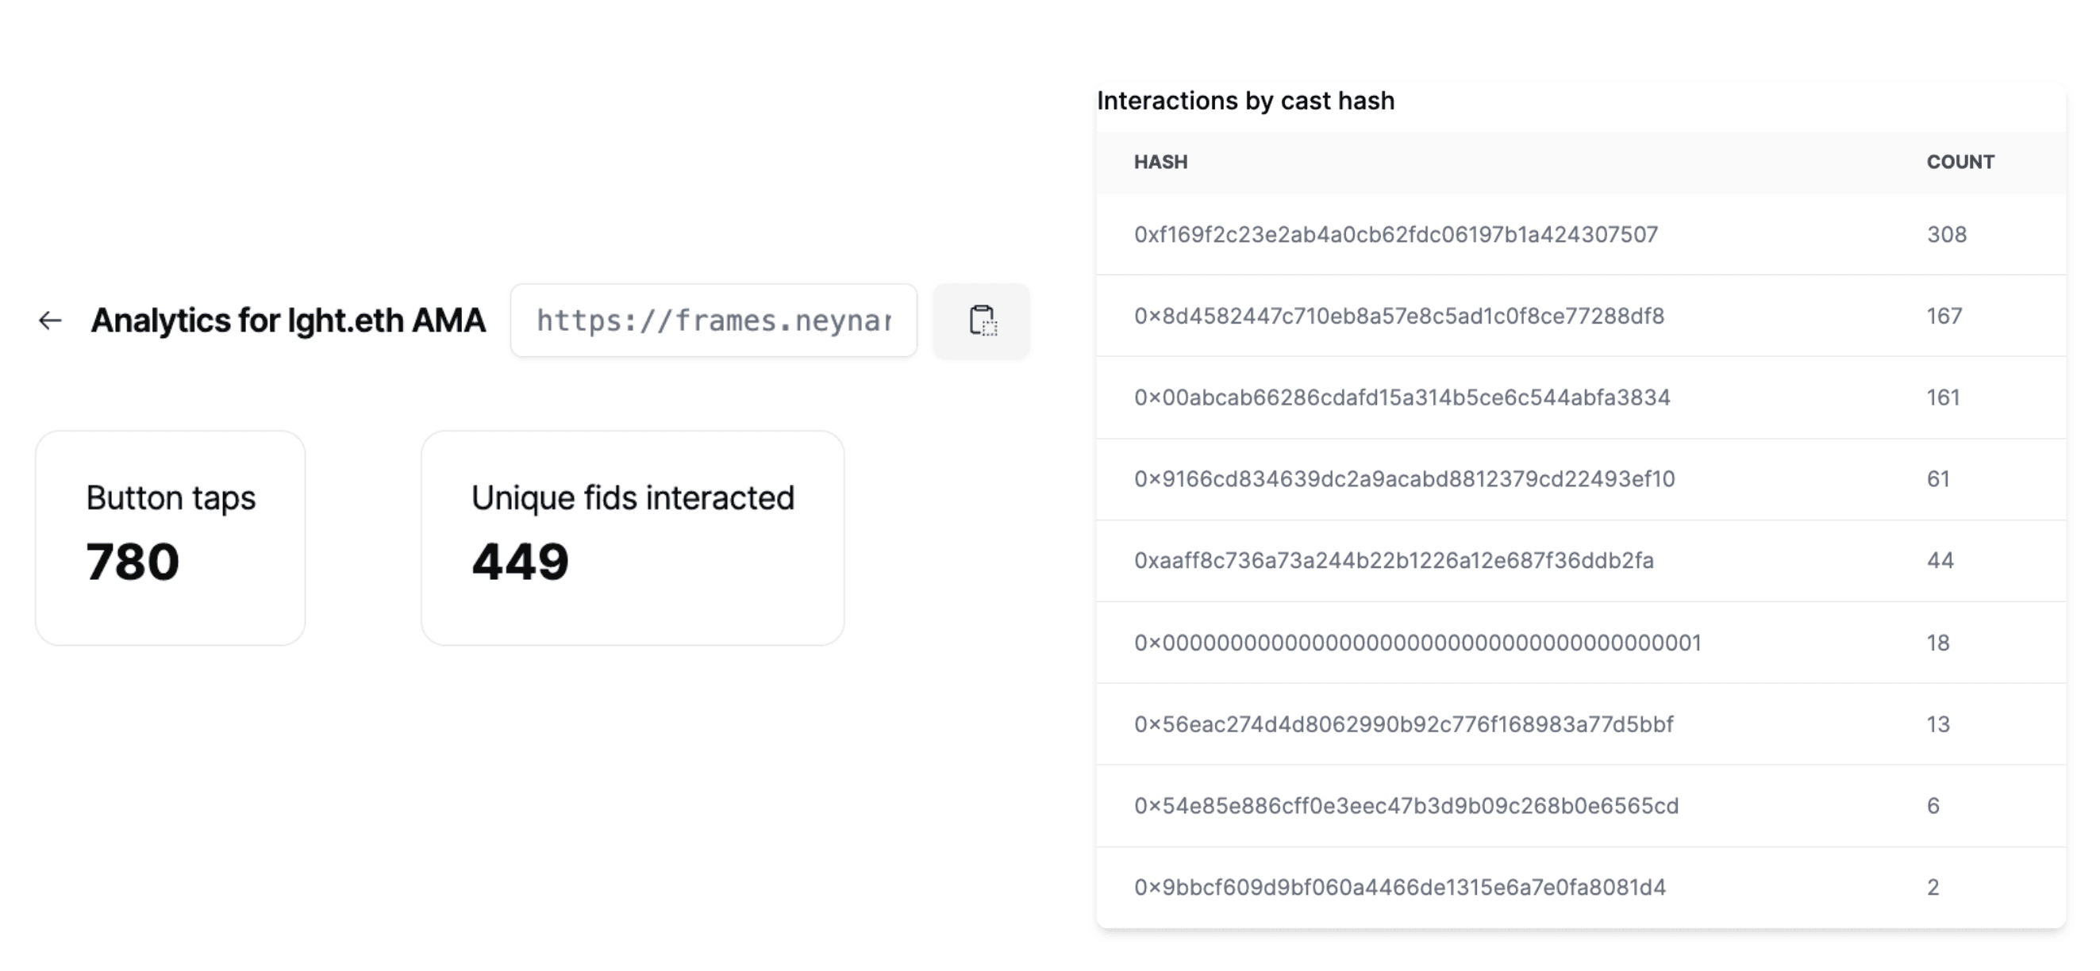Sort by the COUNT column header
2100x971 pixels.
1960,162
